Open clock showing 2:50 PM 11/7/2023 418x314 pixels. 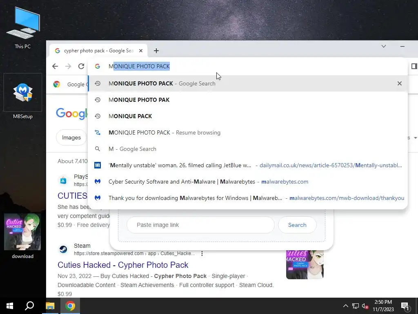(383, 306)
